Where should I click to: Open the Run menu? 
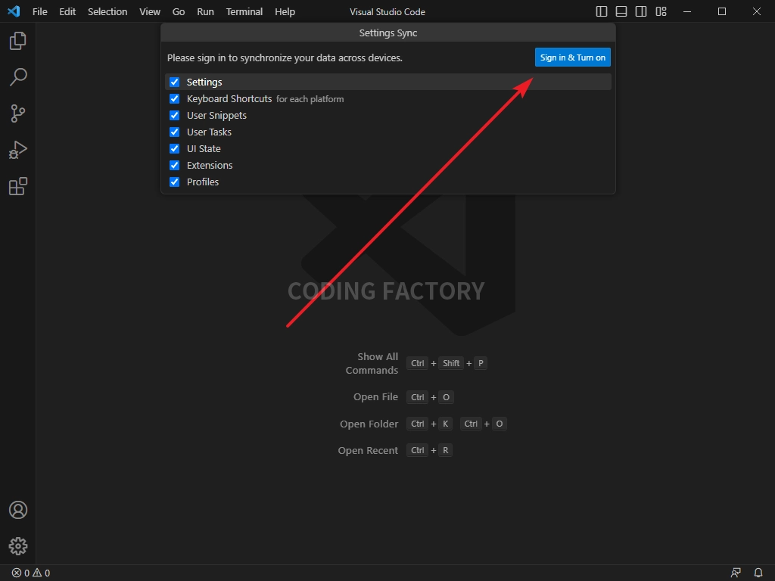click(206, 11)
